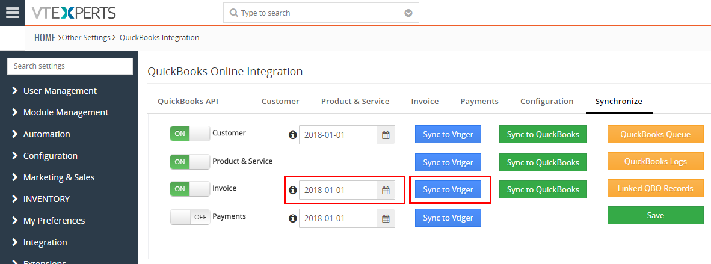Click Invoice date input field

coord(338,190)
